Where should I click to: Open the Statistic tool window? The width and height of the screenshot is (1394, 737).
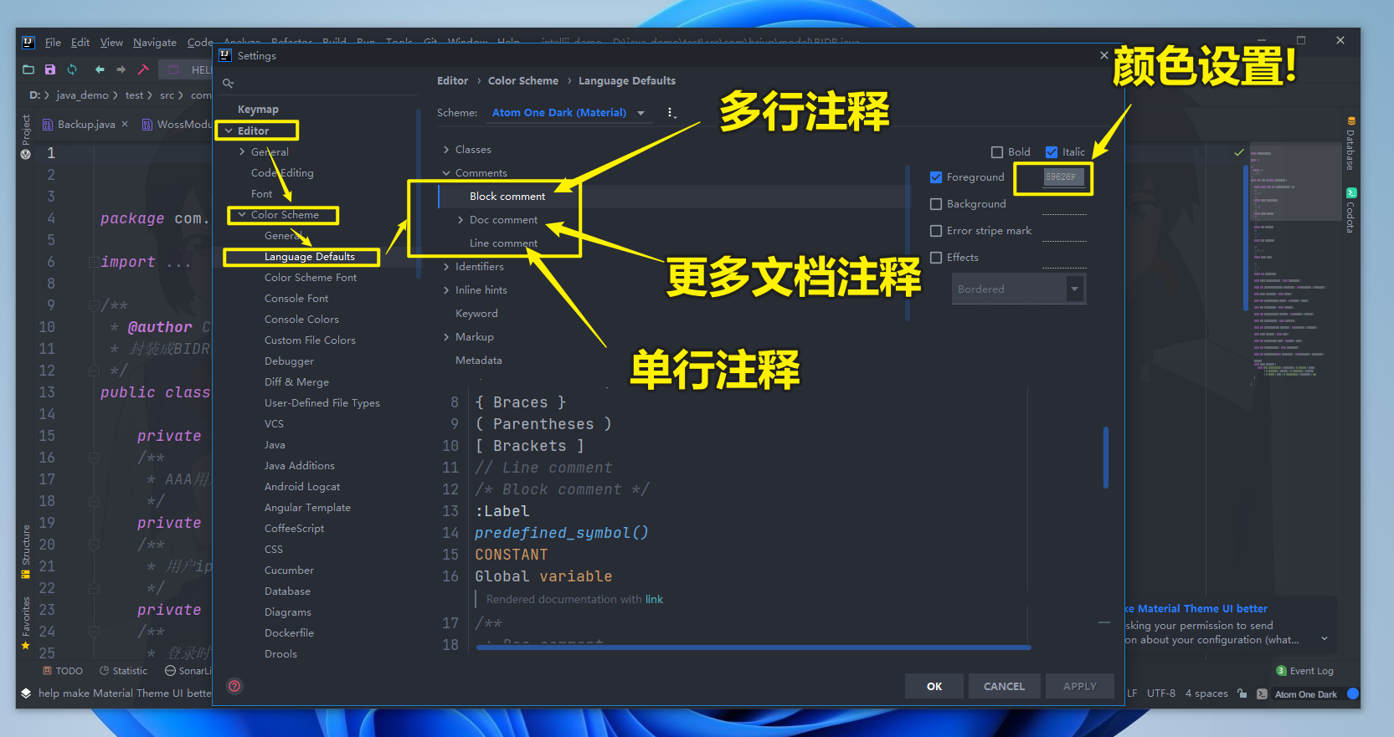pyautogui.click(x=123, y=671)
